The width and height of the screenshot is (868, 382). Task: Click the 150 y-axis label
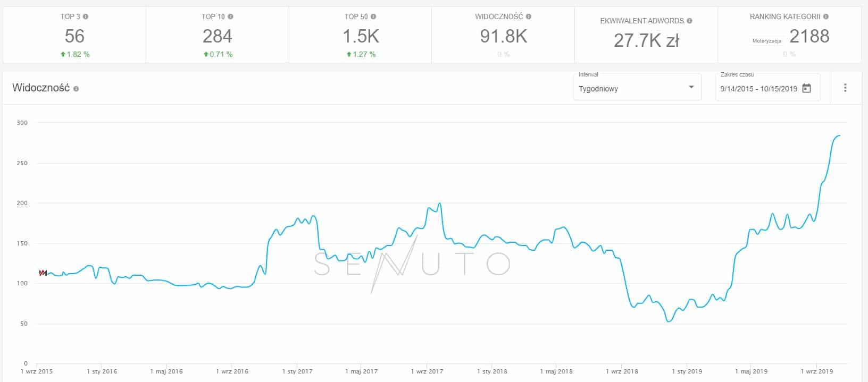22,243
